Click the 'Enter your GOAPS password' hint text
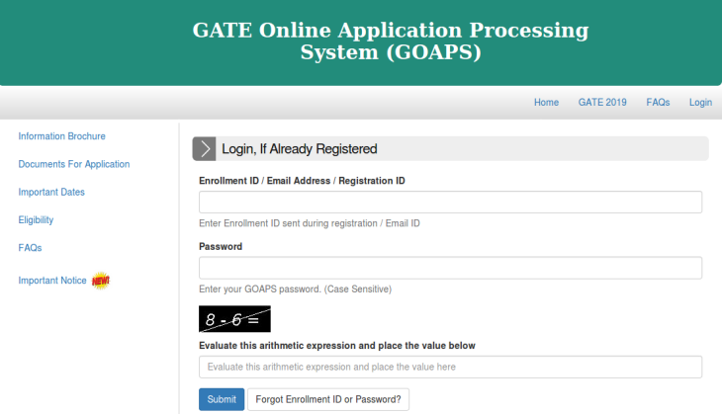This screenshot has height=414, width=722. 295,290
